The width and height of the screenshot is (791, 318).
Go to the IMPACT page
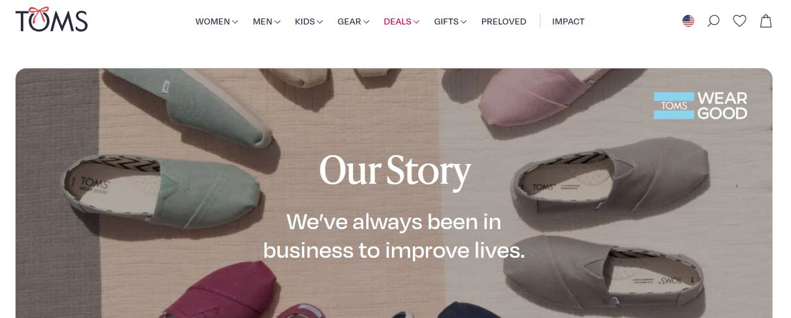[568, 21]
